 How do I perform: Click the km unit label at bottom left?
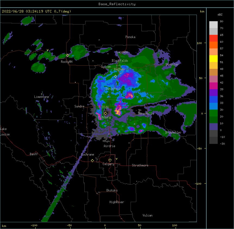[x=4, y=226]
